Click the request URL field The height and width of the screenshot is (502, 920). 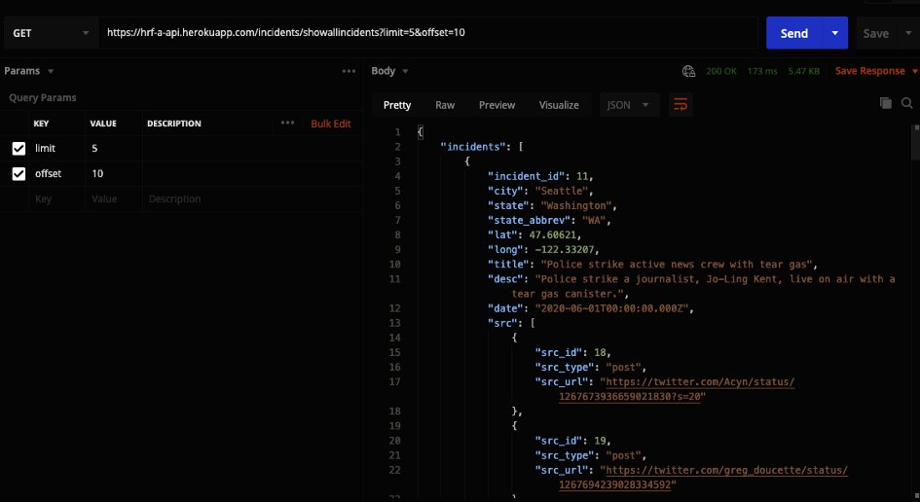coord(428,33)
